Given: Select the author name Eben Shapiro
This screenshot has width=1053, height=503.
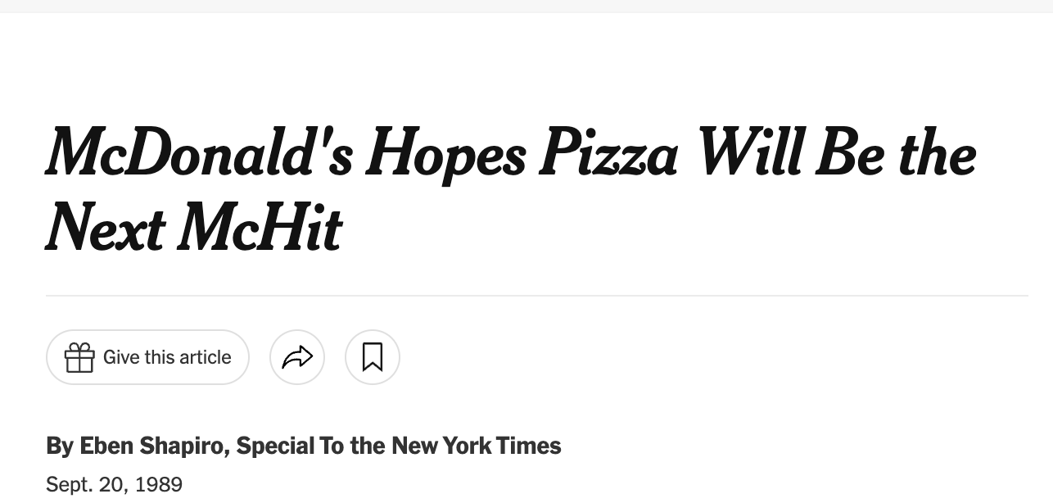Looking at the screenshot, I should [155, 446].
